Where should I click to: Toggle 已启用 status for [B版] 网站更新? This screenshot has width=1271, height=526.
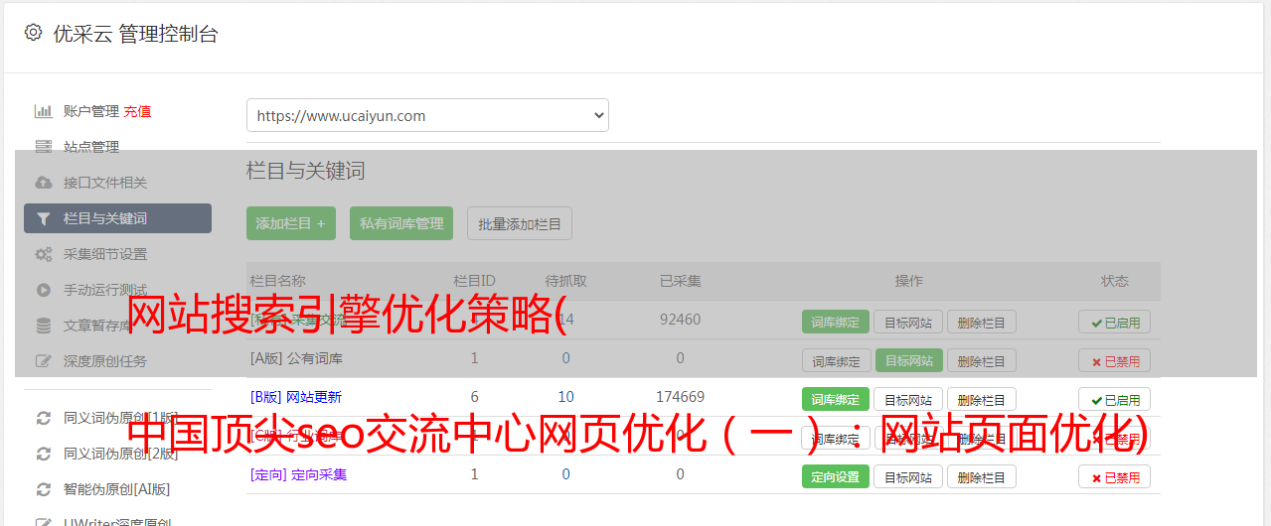(1114, 399)
